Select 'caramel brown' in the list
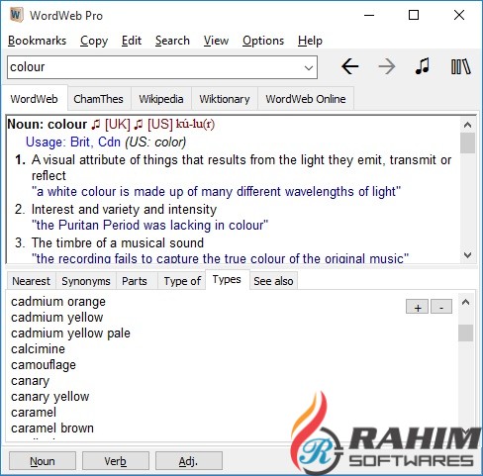The width and height of the screenshot is (483, 476). 52,428
